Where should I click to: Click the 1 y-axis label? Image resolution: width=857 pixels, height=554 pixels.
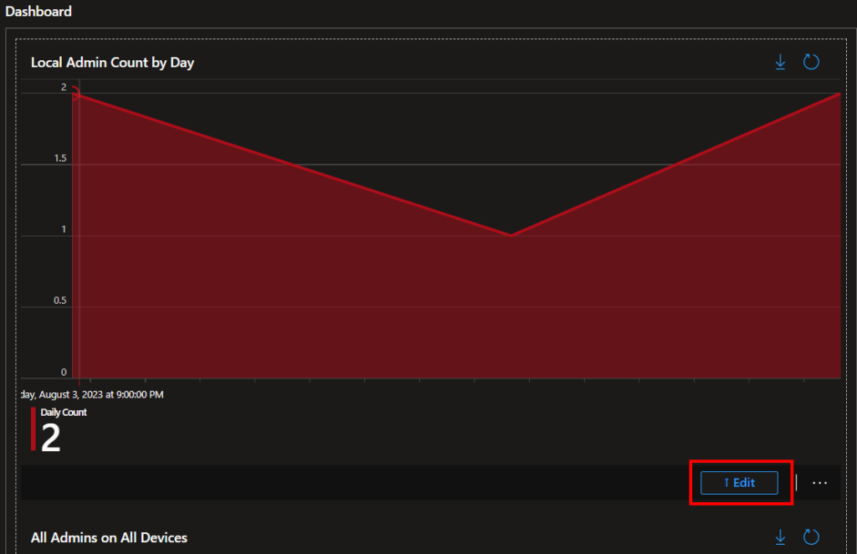click(x=64, y=230)
